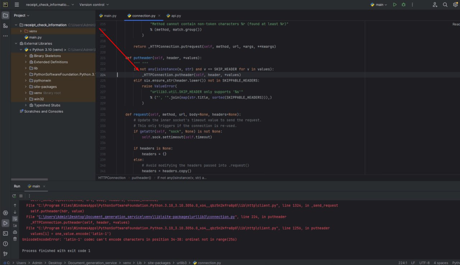Open the Terminal tool window
The height and width of the screenshot is (265, 460).
coord(5,233)
